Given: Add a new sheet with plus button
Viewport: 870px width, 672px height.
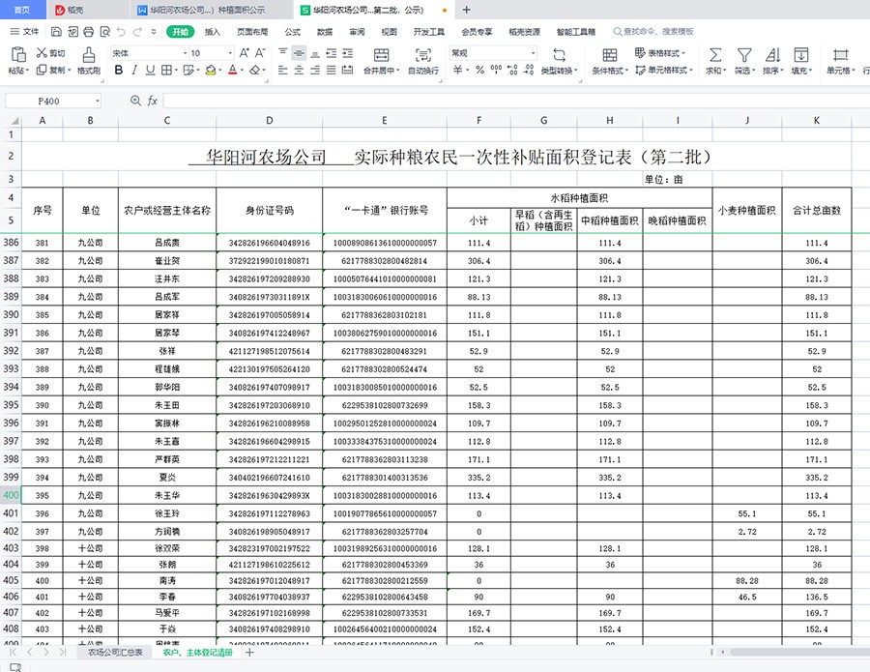Looking at the screenshot, I should [x=249, y=653].
